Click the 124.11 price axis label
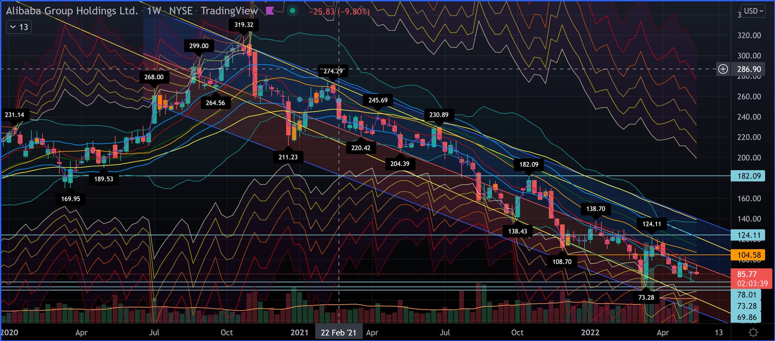Image resolution: width=775 pixels, height=341 pixels. 748,235
